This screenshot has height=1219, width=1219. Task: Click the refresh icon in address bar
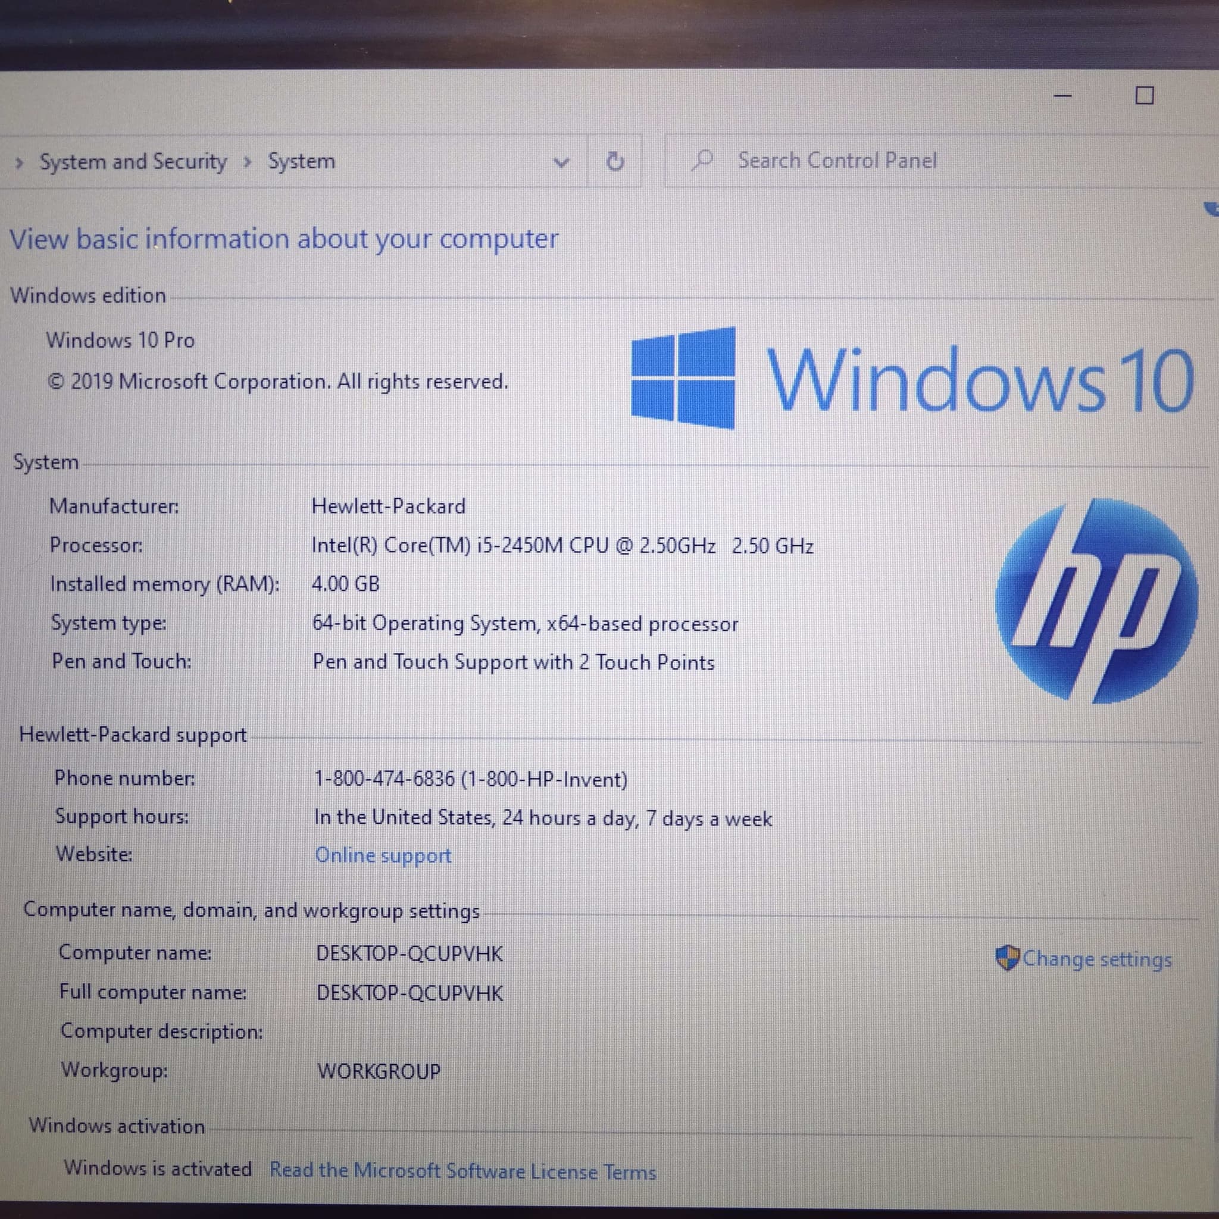pyautogui.click(x=614, y=161)
